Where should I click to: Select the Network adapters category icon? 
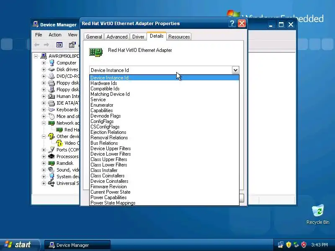coord(52,123)
